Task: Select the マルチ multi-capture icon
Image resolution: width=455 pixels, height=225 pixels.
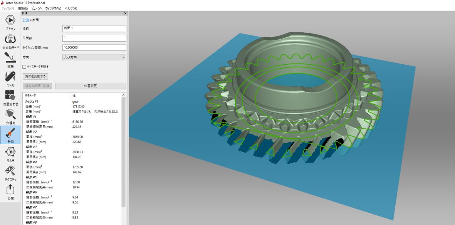Action: click(10, 154)
